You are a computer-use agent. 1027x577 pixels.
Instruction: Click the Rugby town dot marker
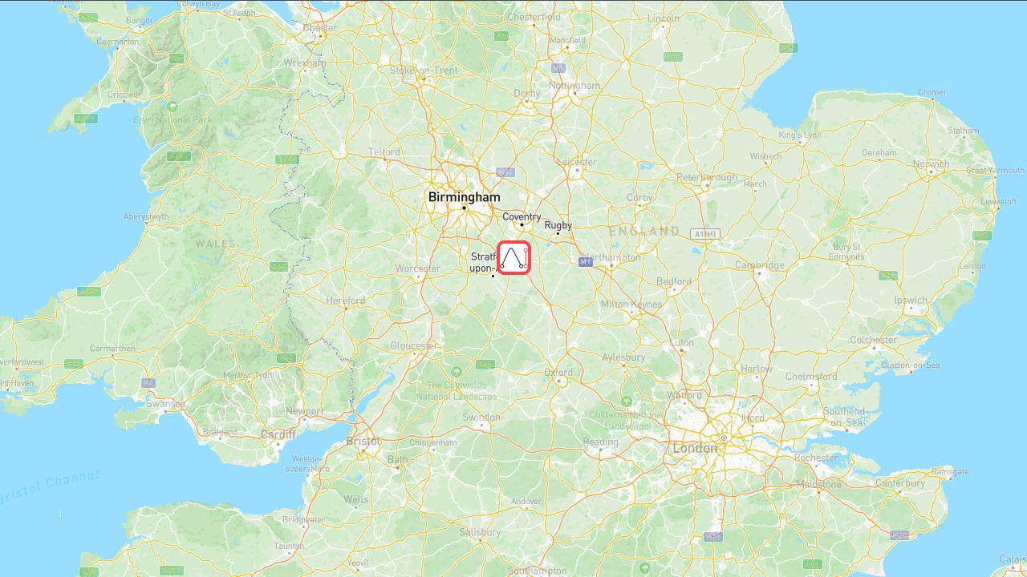[558, 233]
